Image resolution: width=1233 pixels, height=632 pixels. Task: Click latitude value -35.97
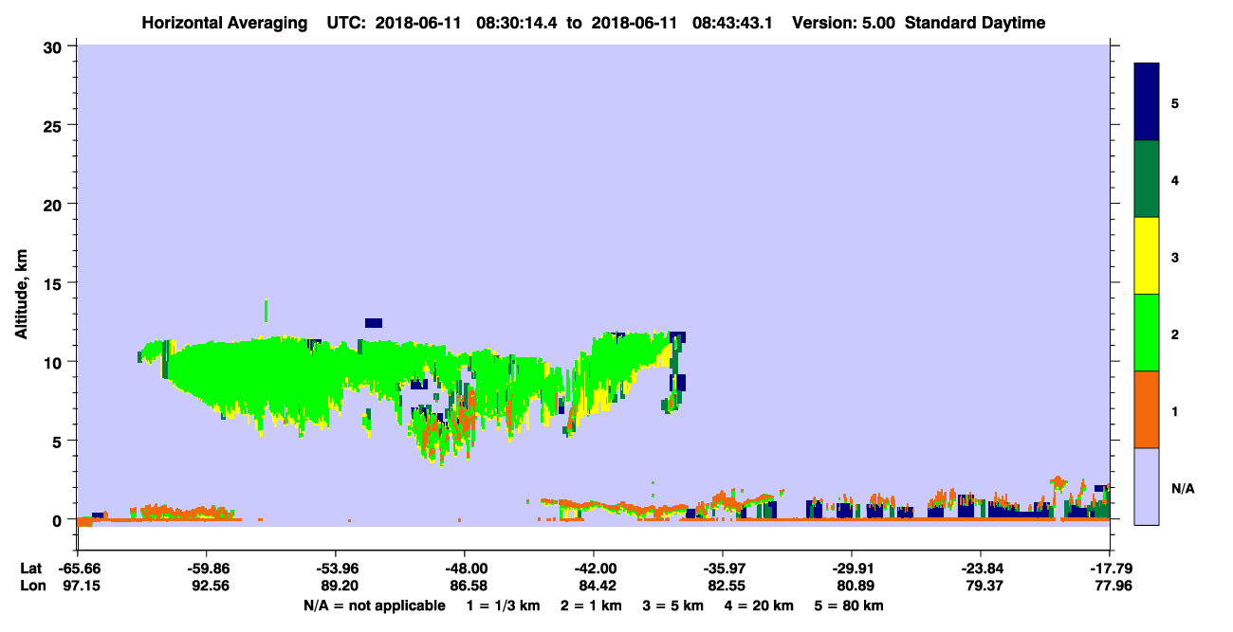[723, 569]
